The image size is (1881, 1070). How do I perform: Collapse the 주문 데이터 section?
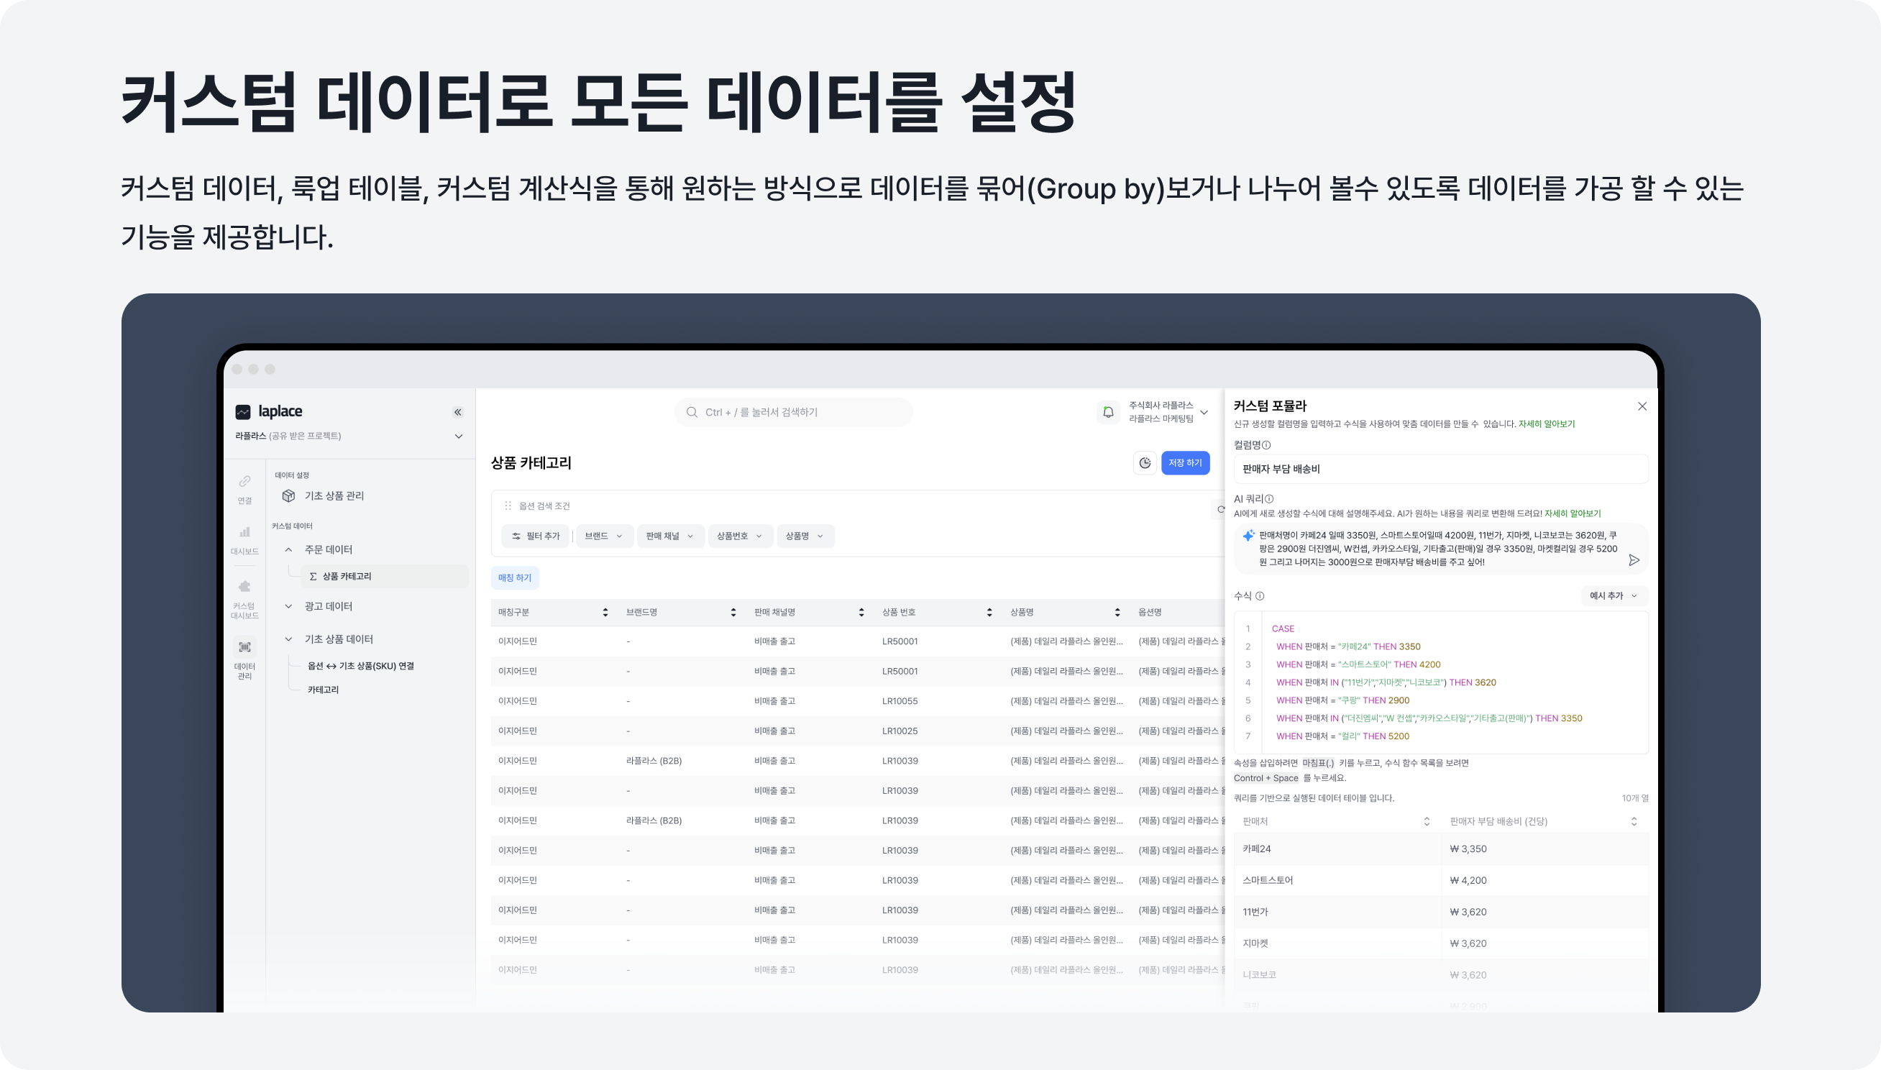pyautogui.click(x=288, y=549)
